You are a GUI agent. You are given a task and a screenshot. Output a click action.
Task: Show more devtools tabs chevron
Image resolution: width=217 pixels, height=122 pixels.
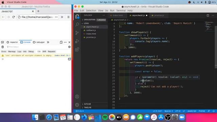[48, 42]
